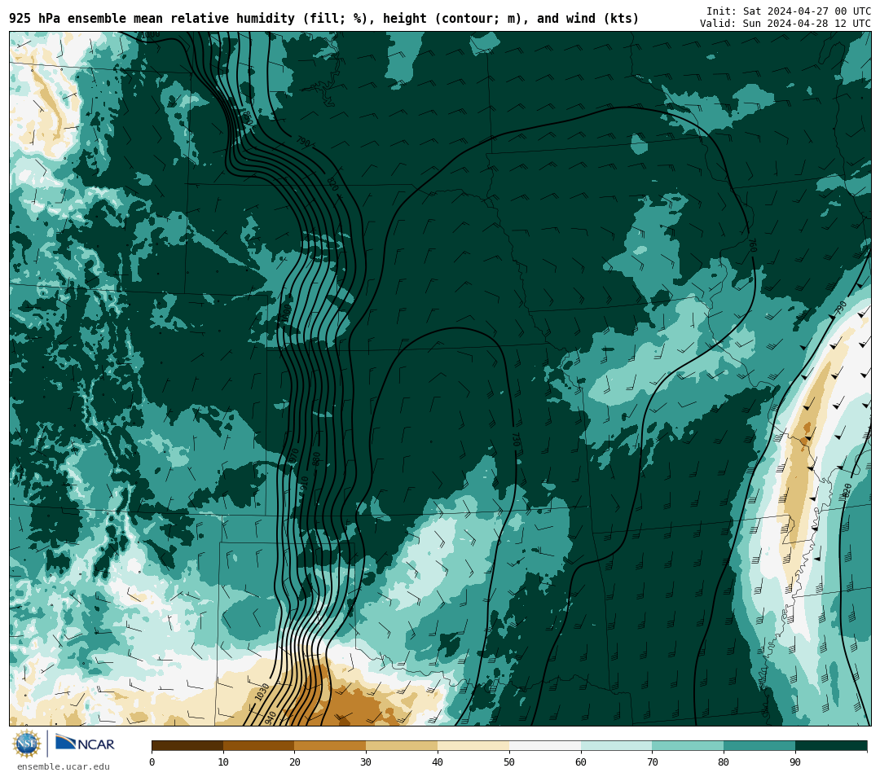Click the colorbar tick label '80'
880x777 pixels.
pyautogui.click(x=724, y=762)
